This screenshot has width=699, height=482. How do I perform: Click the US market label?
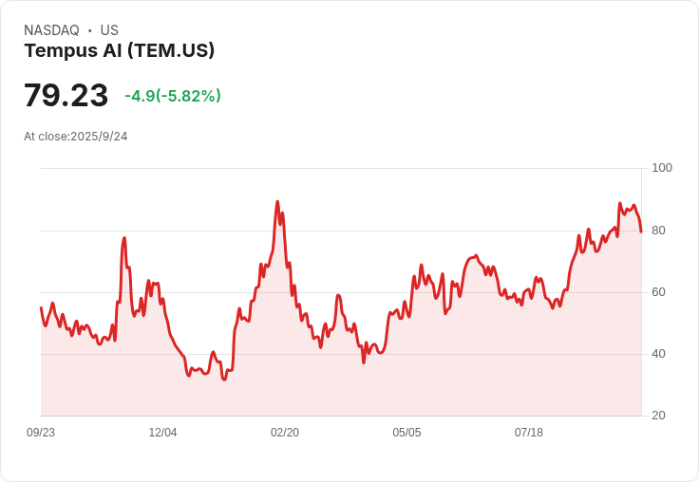coord(109,30)
